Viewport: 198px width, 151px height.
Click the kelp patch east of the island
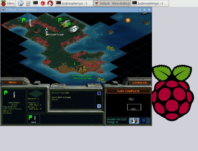coord(110,48)
